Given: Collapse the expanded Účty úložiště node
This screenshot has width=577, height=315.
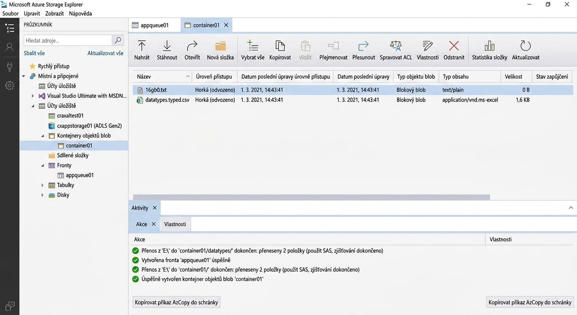Looking at the screenshot, I should (33, 106).
